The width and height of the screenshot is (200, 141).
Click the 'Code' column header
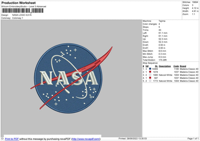(x=176, y=66)
